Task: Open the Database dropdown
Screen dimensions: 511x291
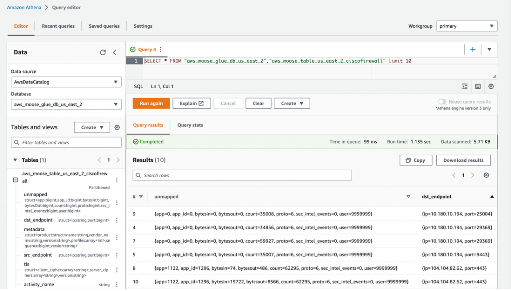Action: click(x=66, y=104)
